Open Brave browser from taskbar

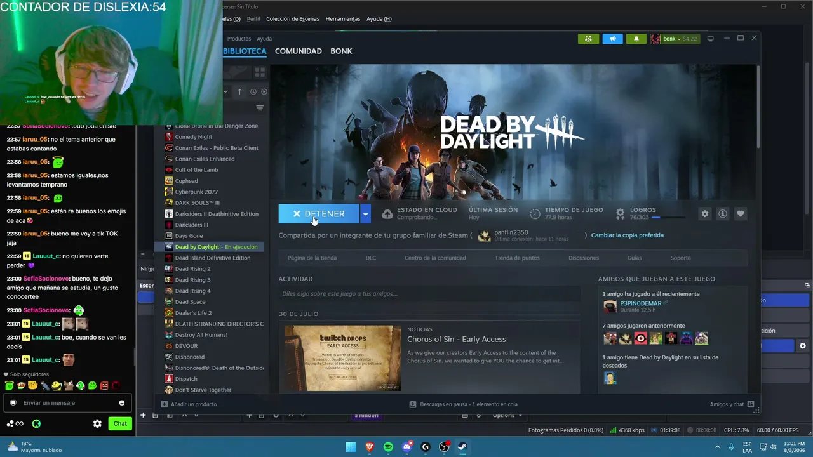[370, 447]
